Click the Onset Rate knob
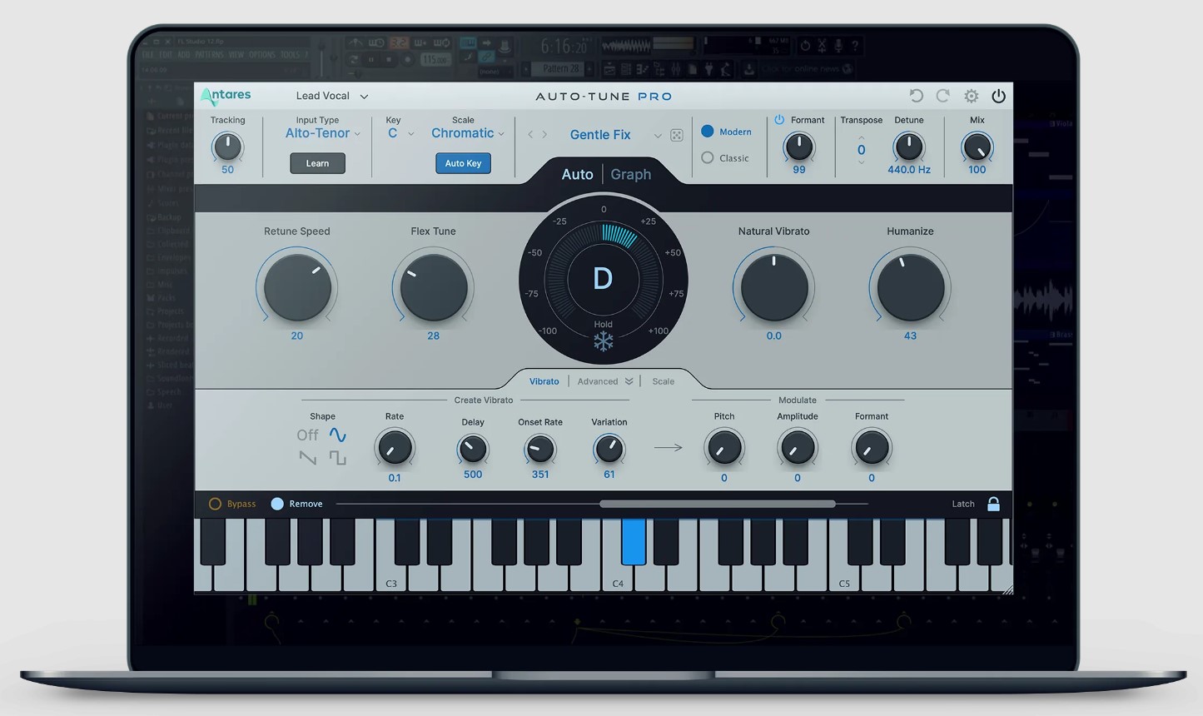This screenshot has height=716, width=1203. [x=540, y=450]
